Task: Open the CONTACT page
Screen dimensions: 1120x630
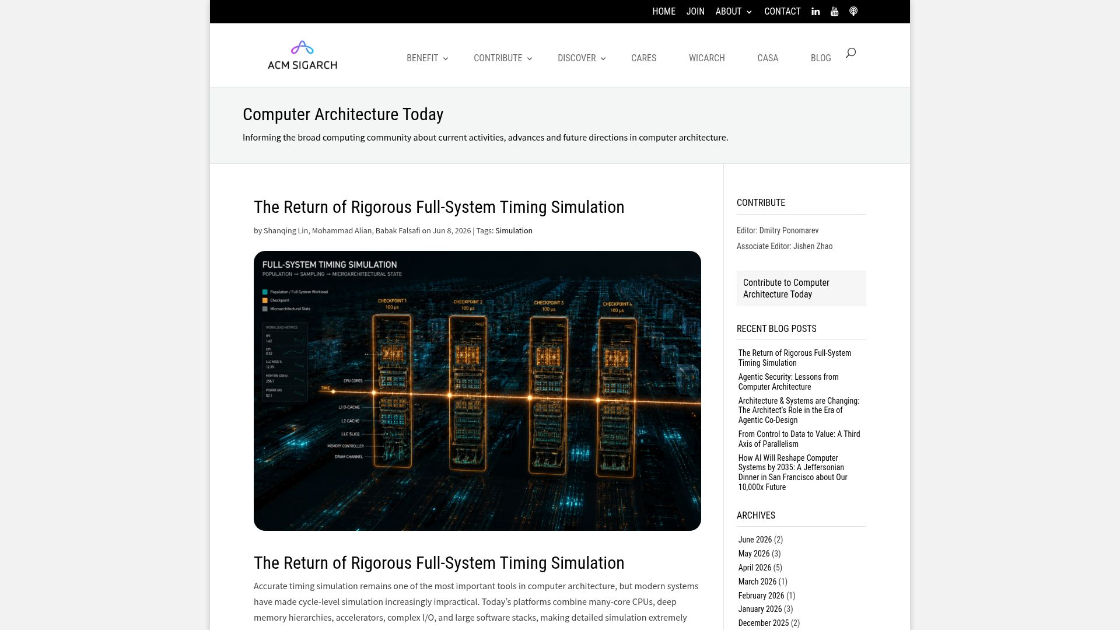Action: pos(782,12)
